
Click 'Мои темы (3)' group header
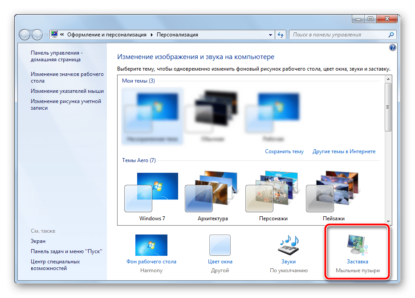[138, 81]
